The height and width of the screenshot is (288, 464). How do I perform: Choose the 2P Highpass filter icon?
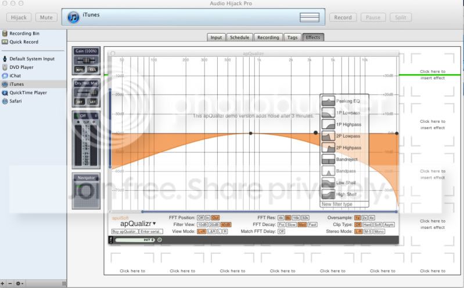pos(328,147)
